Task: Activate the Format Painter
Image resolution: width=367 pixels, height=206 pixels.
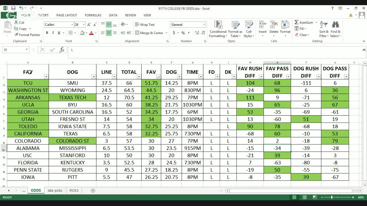Action: coord(27,35)
